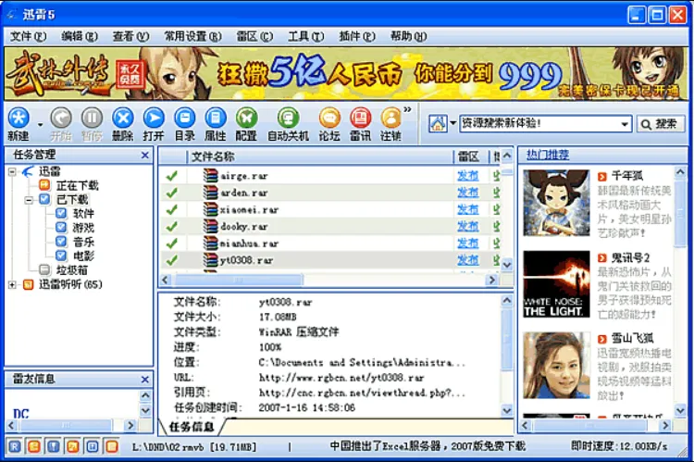Click the 文件名称 column header
The image size is (694, 462).
pos(320,156)
